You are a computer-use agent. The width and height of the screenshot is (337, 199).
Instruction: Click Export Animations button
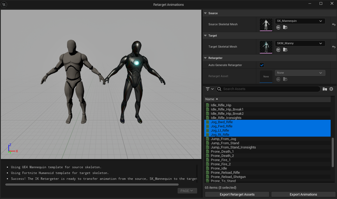(x=303, y=195)
